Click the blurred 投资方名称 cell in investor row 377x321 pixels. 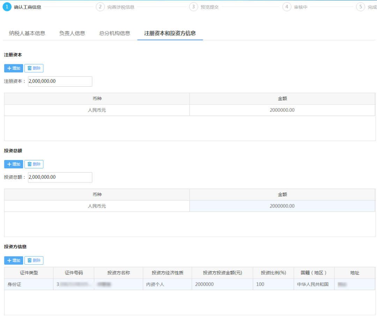(x=119, y=284)
